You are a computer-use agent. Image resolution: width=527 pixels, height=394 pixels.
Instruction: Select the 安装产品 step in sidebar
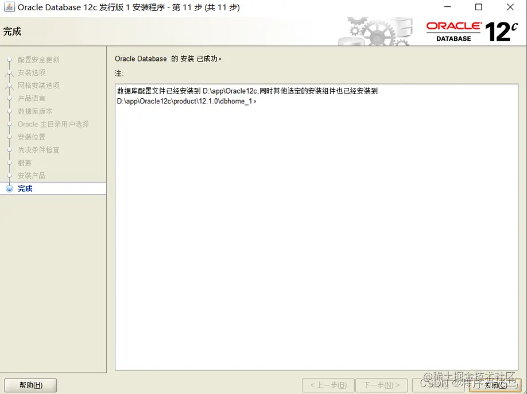(x=32, y=176)
